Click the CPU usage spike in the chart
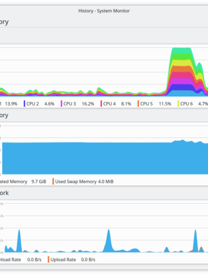 [184, 72]
